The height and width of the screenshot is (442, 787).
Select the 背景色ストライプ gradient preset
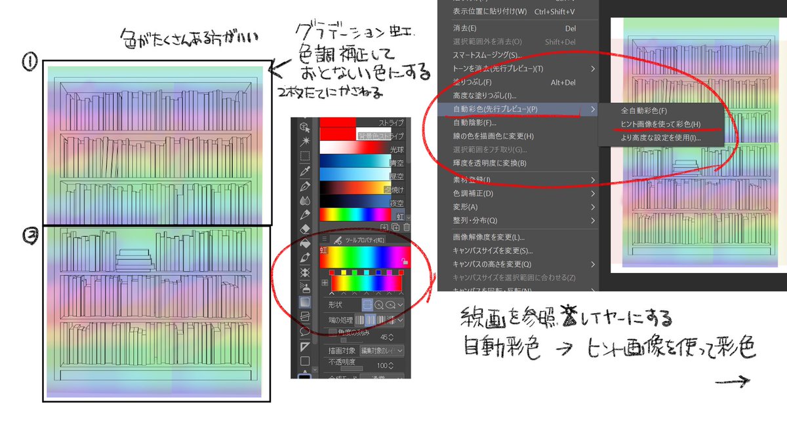pyautogui.click(x=362, y=134)
